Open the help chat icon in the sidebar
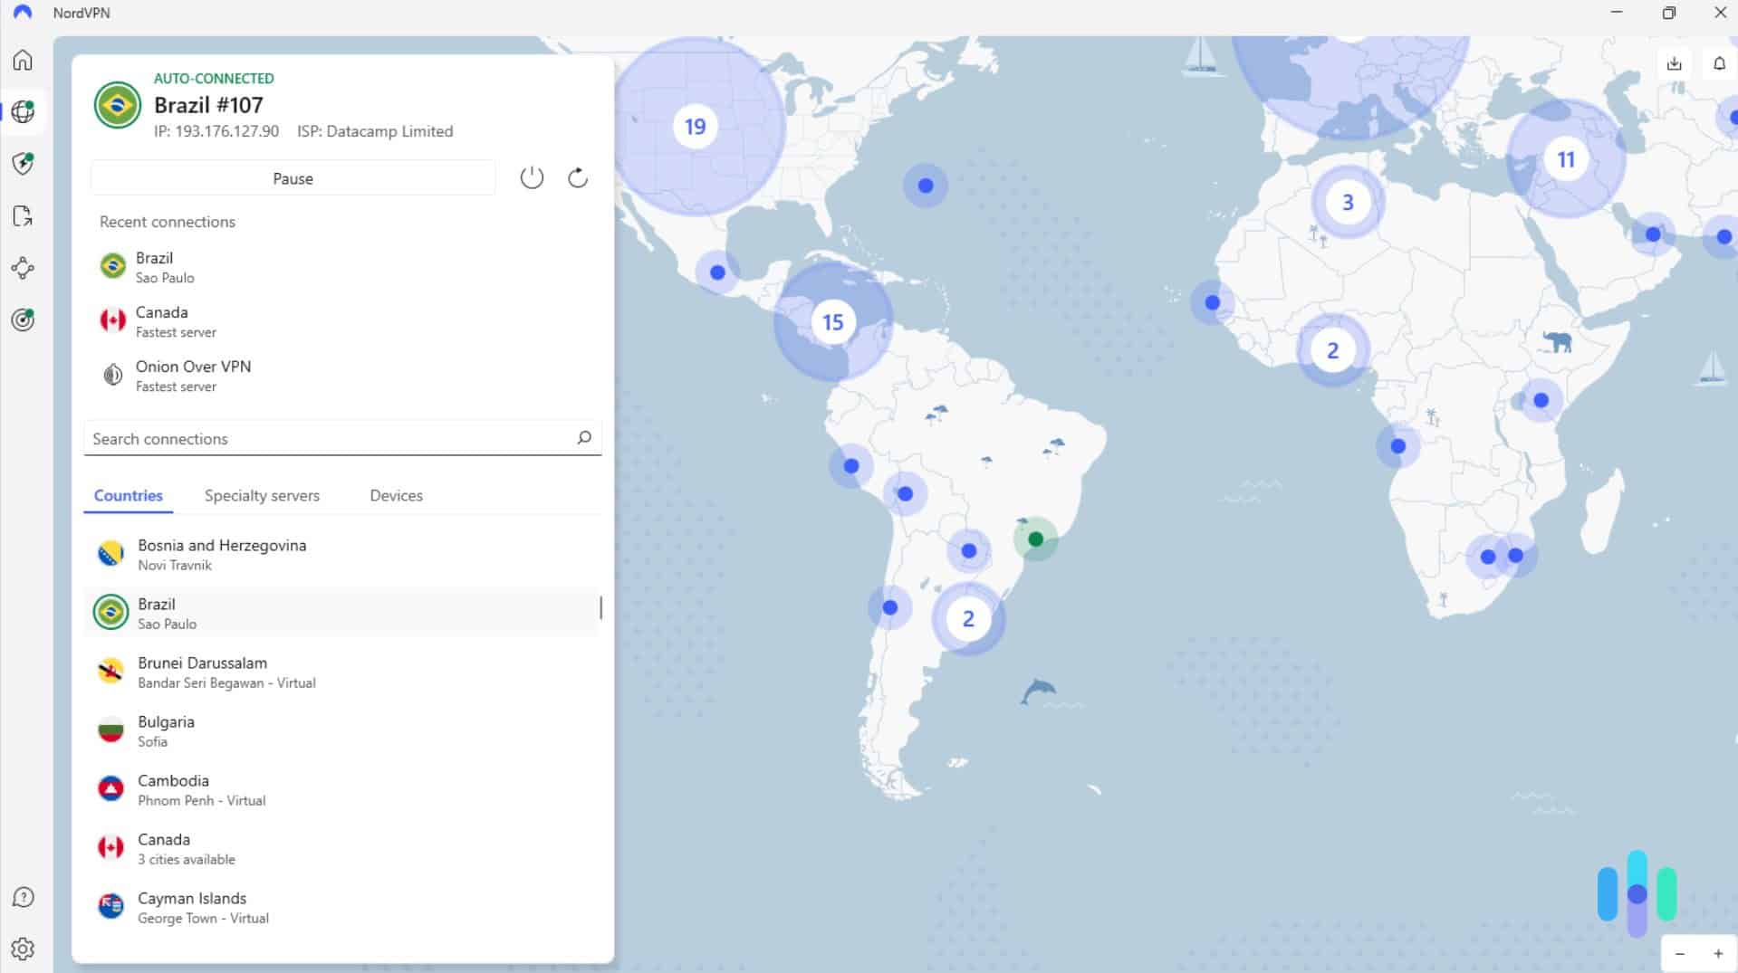1738x973 pixels. click(23, 897)
